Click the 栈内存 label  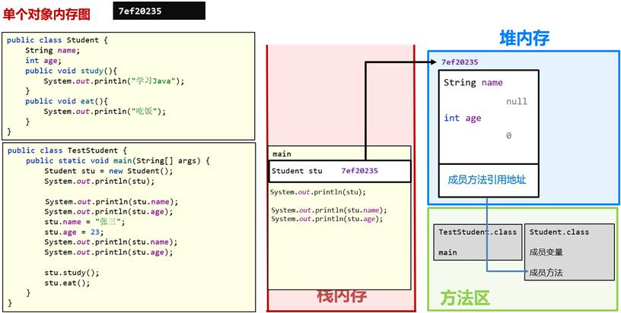pyautogui.click(x=342, y=296)
